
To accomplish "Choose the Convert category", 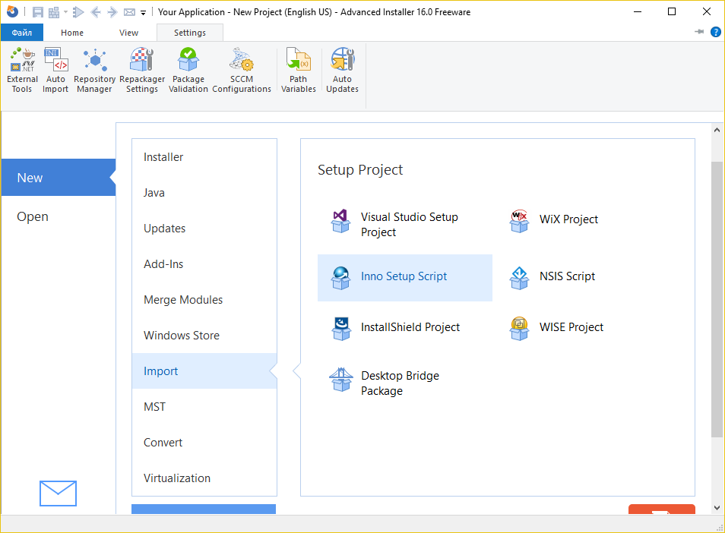I will (204, 443).
